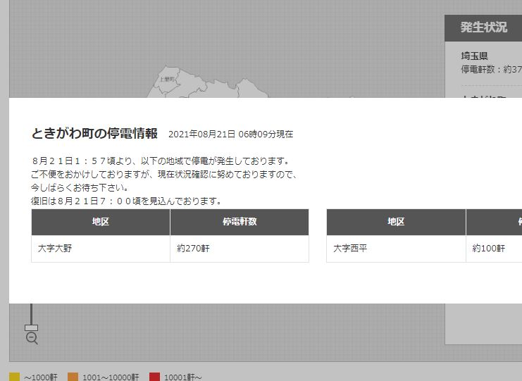
Task: Click the 地区 header above 大字西平
Action: point(396,222)
